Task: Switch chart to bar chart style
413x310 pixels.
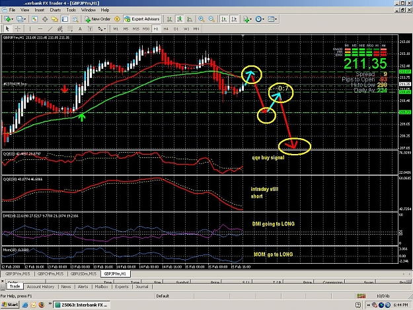Action: coord(170,19)
